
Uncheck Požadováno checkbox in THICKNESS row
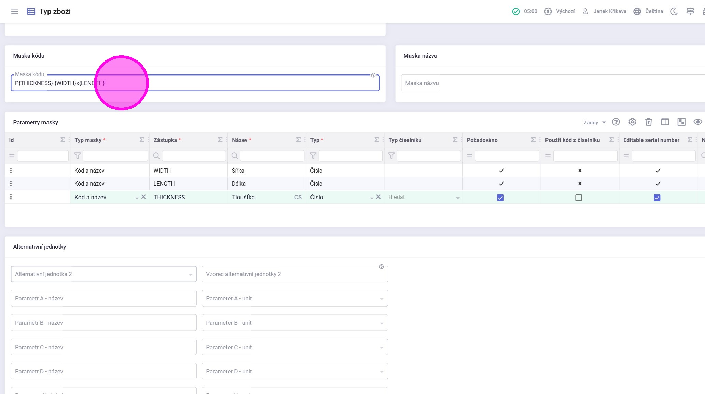click(500, 198)
